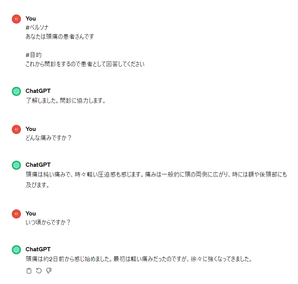The width and height of the screenshot is (298, 284).
Task: Regenerate the last ChatGPT response
Action: pyautogui.click(x=38, y=271)
